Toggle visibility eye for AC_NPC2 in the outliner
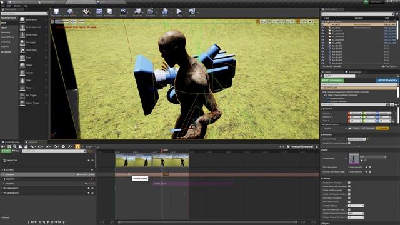The image size is (400, 225). pos(322,27)
